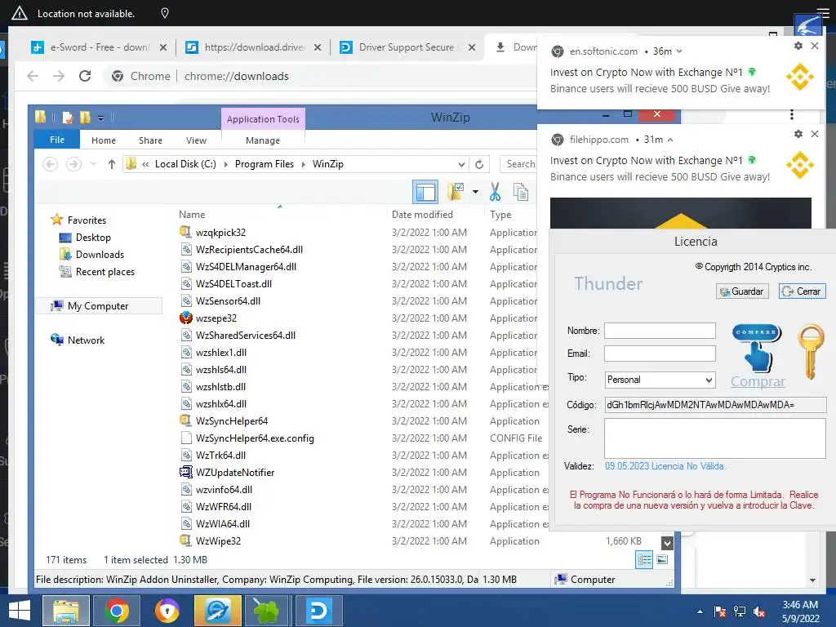This screenshot has height=627, width=836.
Task: Switch to large icons view in status bar
Action: coord(662,559)
